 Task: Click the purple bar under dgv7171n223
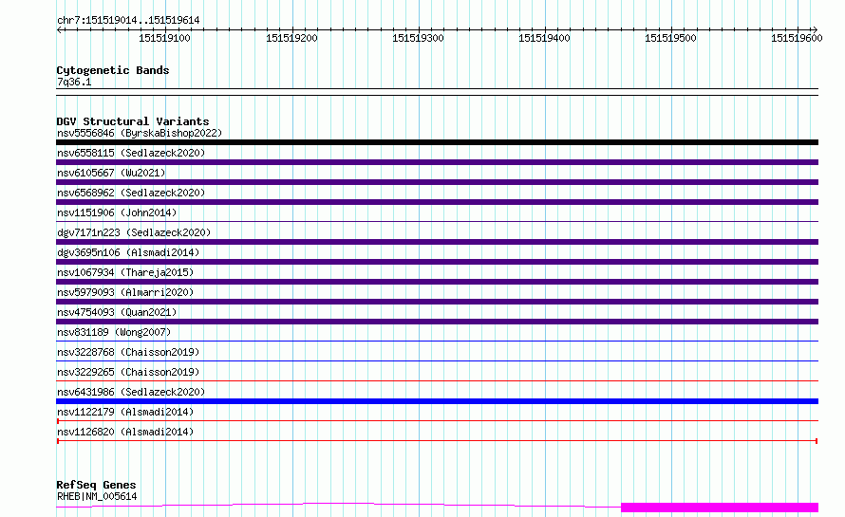437,242
